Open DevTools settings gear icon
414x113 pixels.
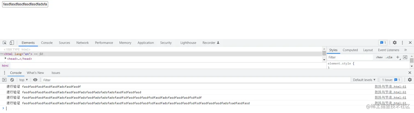point(395,43)
